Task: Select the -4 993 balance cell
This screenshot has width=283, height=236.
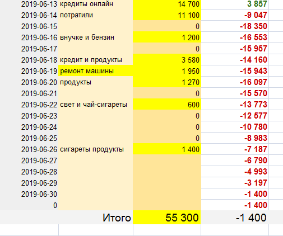Action: 235,172
